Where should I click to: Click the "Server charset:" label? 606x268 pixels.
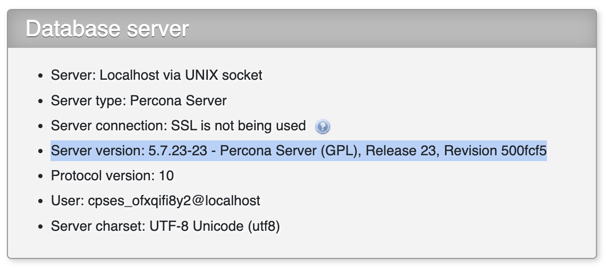coord(93,227)
